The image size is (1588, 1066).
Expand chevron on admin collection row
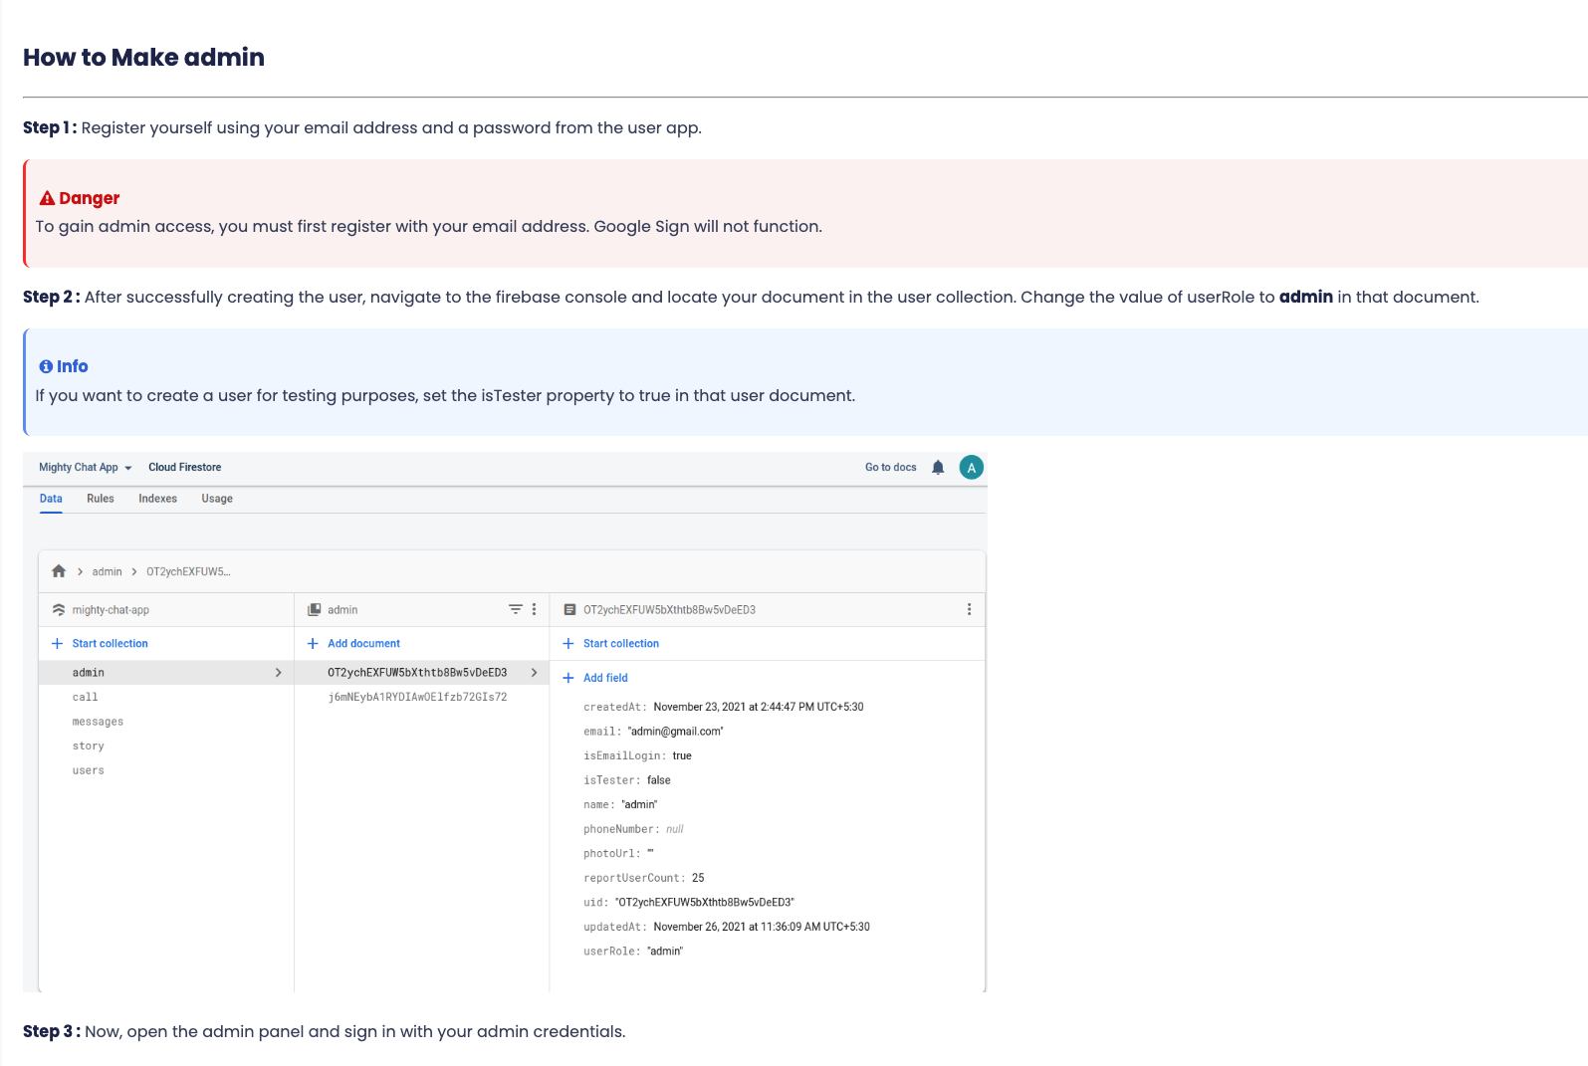(279, 673)
